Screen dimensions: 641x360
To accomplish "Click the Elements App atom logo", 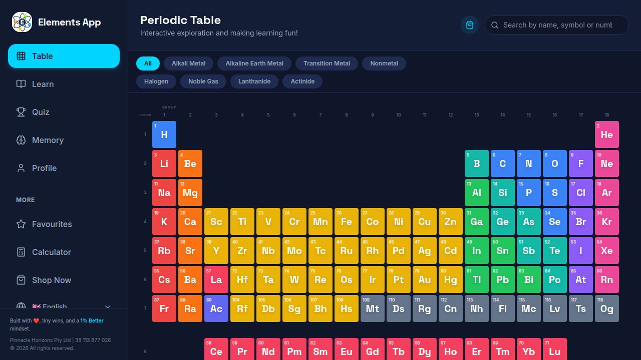I will 22,22.
